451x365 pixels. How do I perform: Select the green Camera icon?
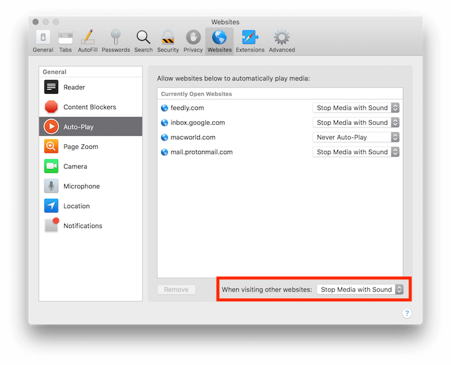click(x=51, y=167)
